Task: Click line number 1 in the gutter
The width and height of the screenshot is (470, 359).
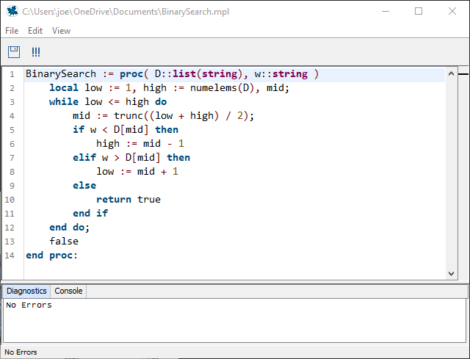Action: coord(12,74)
